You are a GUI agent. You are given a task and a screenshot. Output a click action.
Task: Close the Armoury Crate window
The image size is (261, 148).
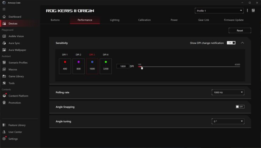(257, 3)
